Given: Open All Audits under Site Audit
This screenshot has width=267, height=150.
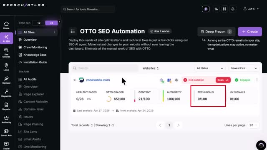Looking at the screenshot, I should (x=30, y=79).
